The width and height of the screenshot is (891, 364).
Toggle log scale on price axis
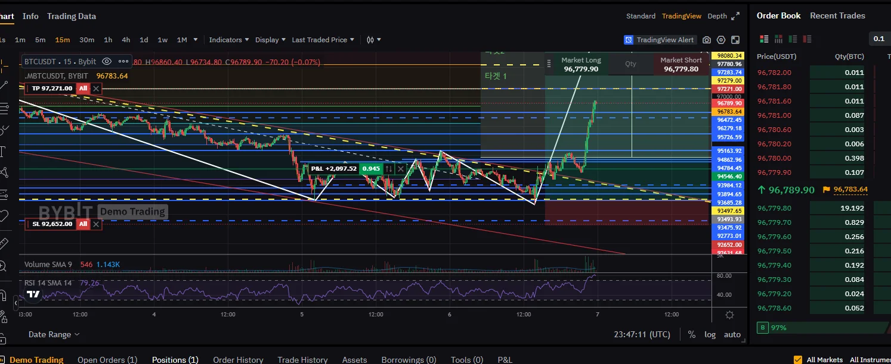click(x=710, y=334)
